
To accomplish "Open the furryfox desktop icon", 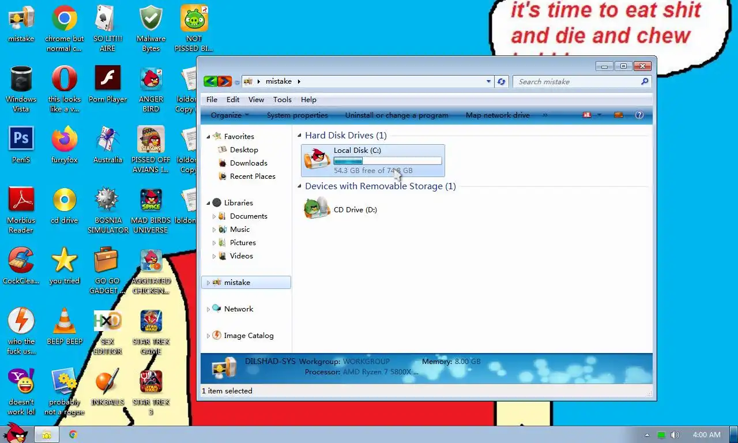I will point(64,145).
